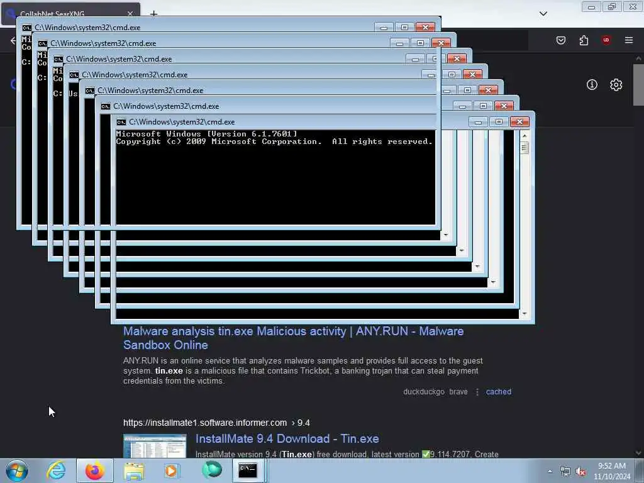Click the green round app icon in taskbar
Screen dimensions: 644x483
pyautogui.click(x=212, y=470)
